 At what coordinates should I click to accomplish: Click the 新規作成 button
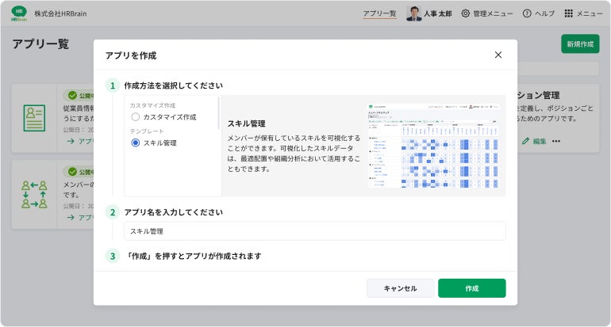(580, 44)
